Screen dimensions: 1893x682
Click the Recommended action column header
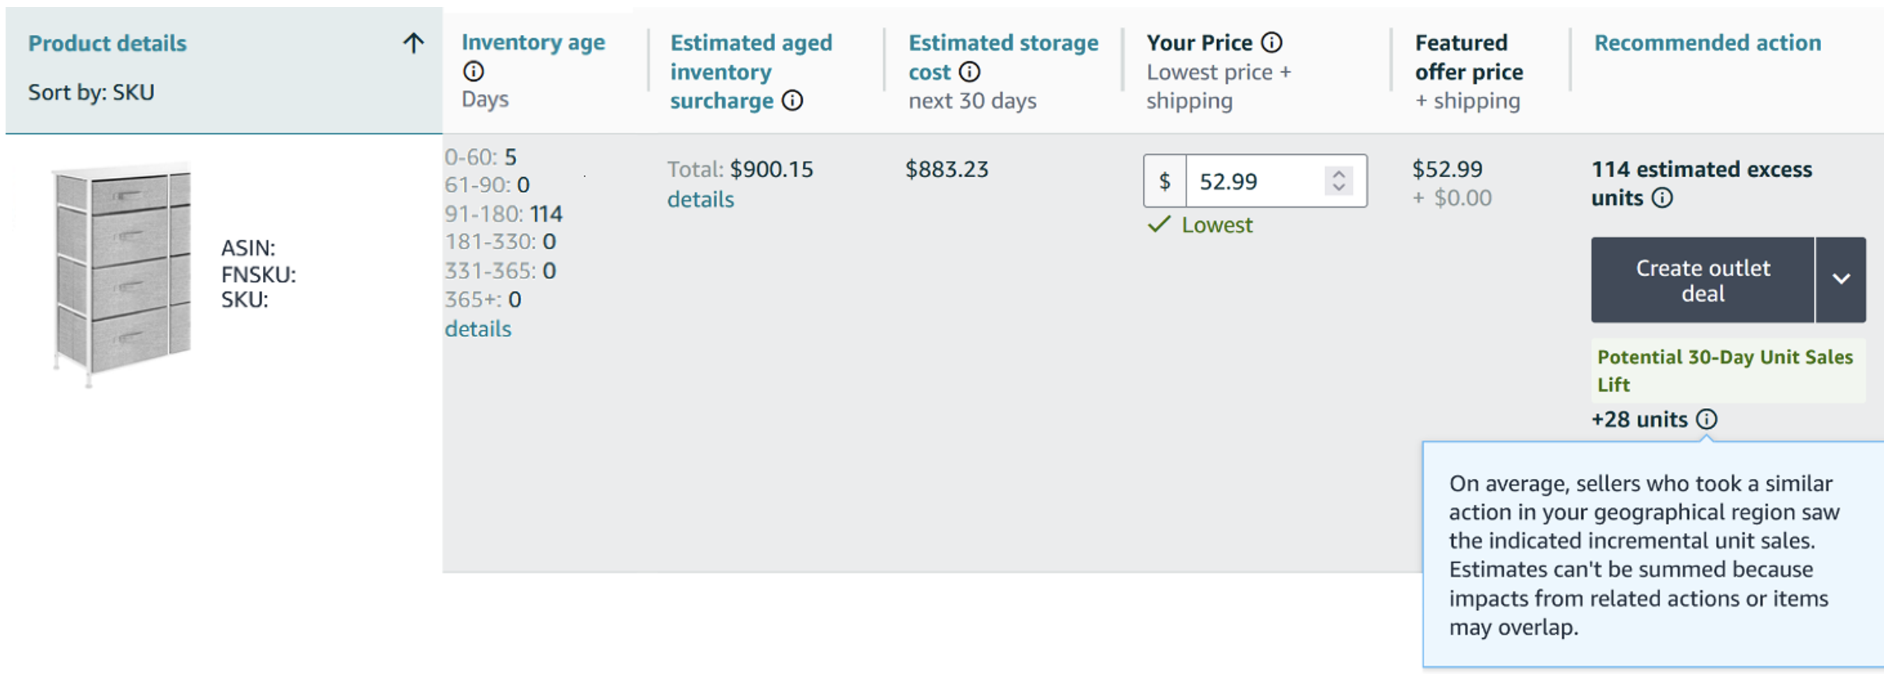(1707, 43)
